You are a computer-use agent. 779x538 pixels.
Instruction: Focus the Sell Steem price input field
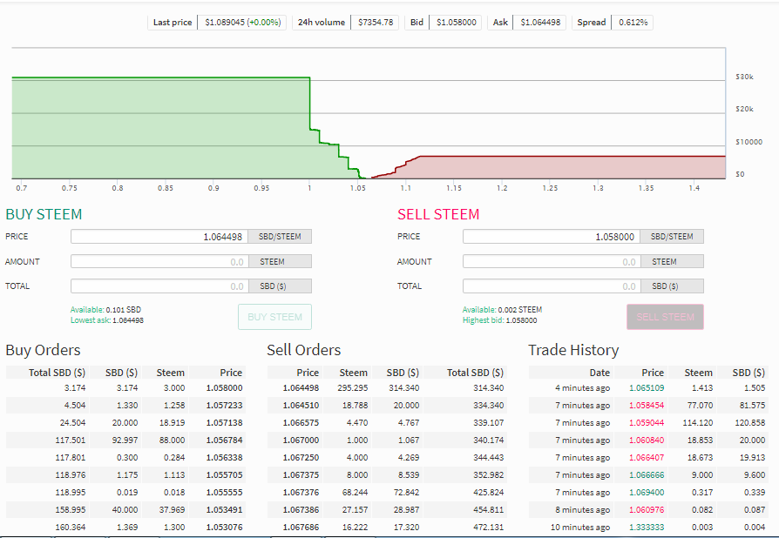point(552,236)
